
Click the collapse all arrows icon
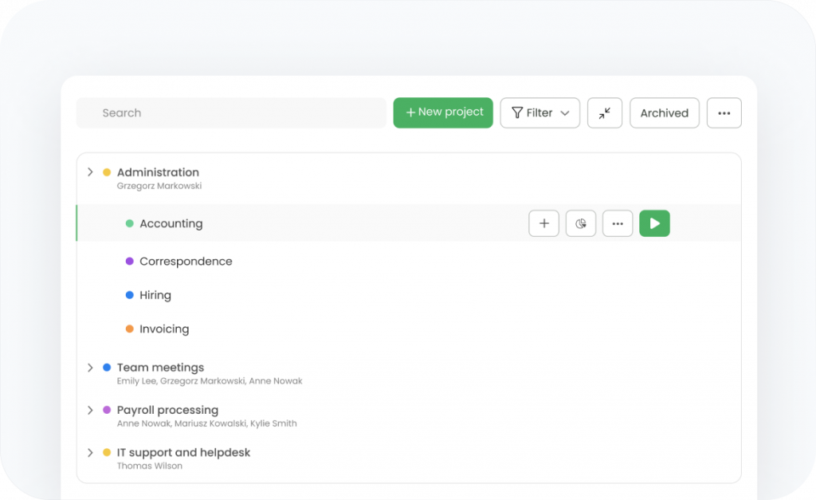[x=604, y=113]
